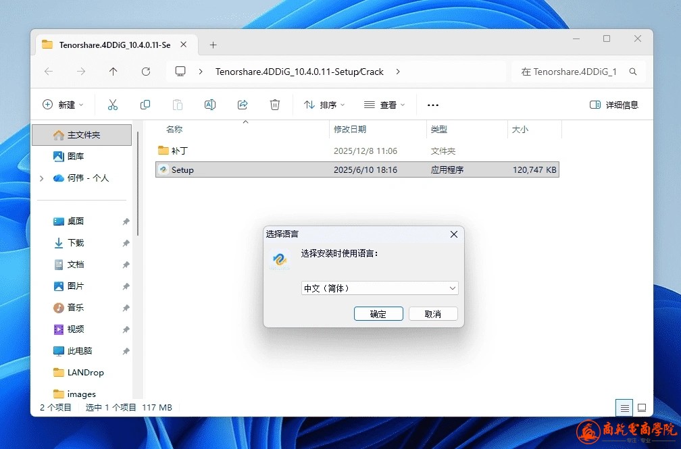Expand the 排序 sort dropdown
Viewport: 681px width, 449px height.
point(324,105)
